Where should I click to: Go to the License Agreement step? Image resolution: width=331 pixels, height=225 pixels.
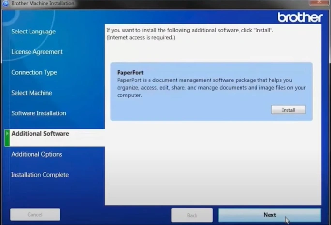click(37, 52)
